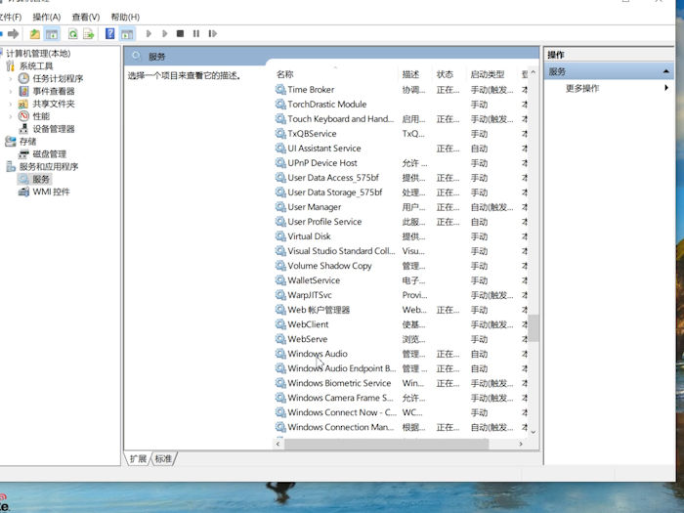Select WMI 控件 in the tree

[51, 192]
